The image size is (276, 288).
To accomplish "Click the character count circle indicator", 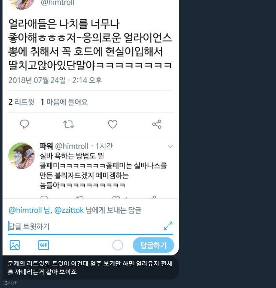I will pyautogui.click(x=118, y=245).
